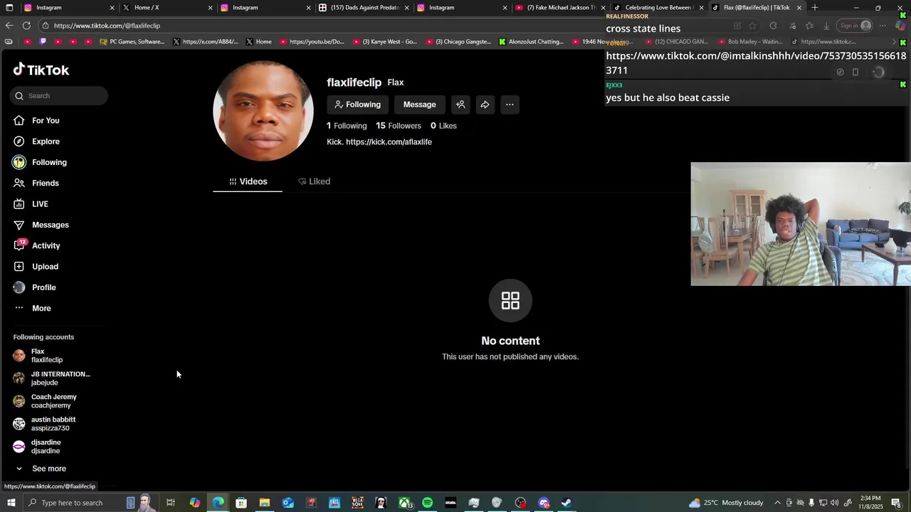Open the clock showing 2:34 PM
Screen dimensions: 911x512
870,503
